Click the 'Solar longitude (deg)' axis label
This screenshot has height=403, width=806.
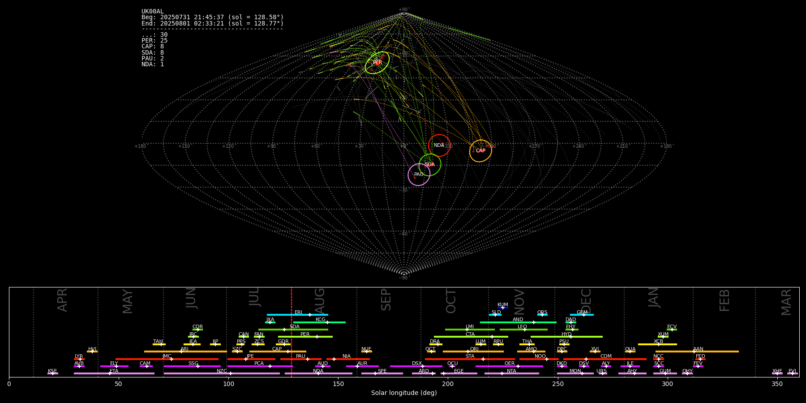pos(404,393)
